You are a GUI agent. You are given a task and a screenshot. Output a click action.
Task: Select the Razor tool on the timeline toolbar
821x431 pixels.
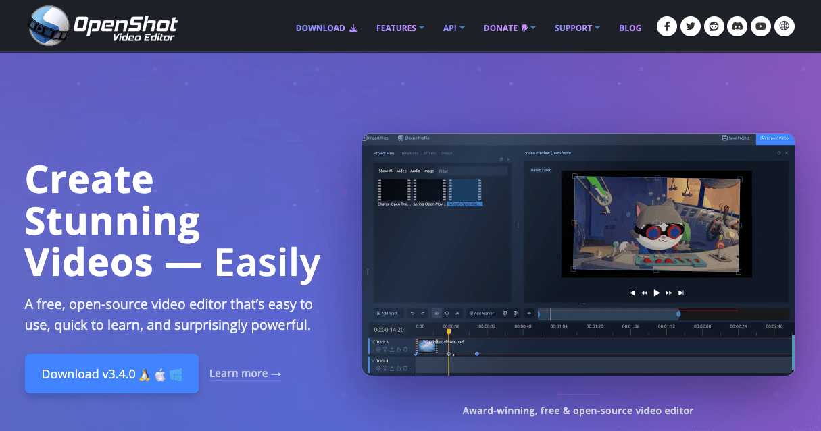tap(457, 313)
